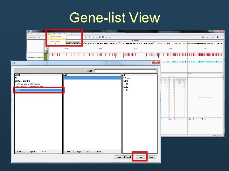
Task: Choose Gene Lists from Regions menu
Action: click(x=56, y=39)
